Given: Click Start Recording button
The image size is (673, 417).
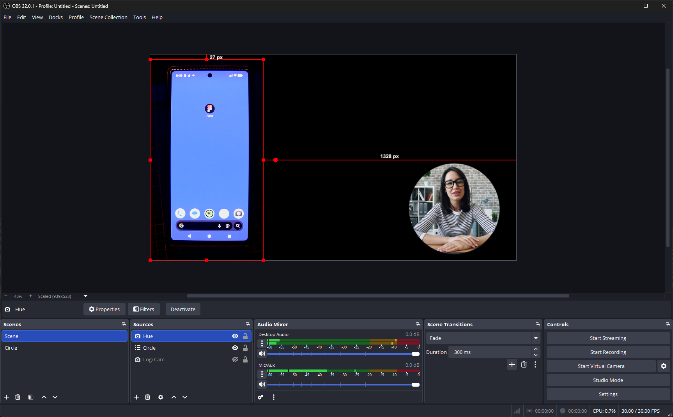Looking at the screenshot, I should pyautogui.click(x=608, y=352).
